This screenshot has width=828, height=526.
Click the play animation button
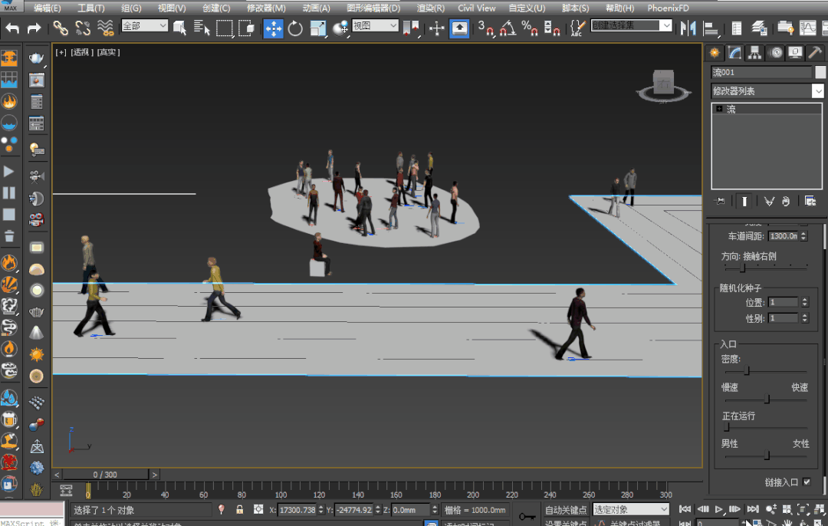[719, 509]
